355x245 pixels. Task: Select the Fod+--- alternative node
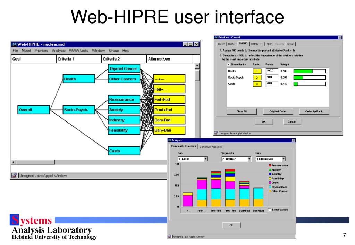(x=169, y=89)
